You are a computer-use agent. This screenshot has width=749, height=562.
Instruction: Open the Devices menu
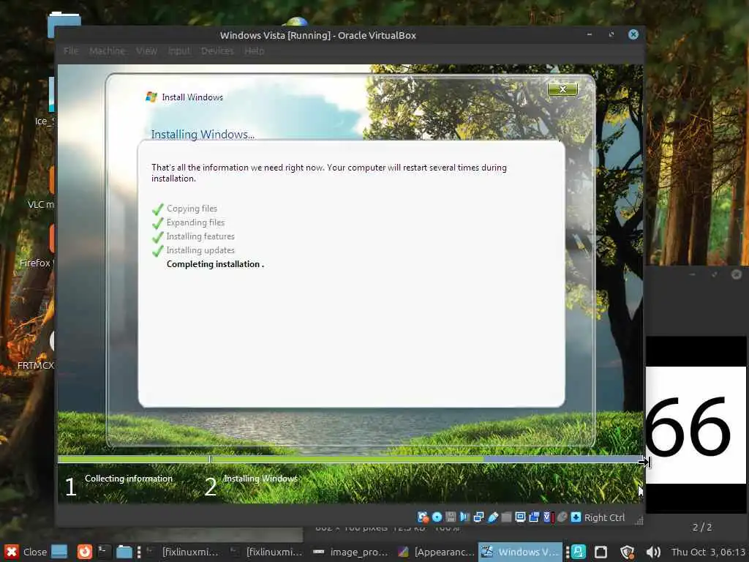pyautogui.click(x=217, y=50)
